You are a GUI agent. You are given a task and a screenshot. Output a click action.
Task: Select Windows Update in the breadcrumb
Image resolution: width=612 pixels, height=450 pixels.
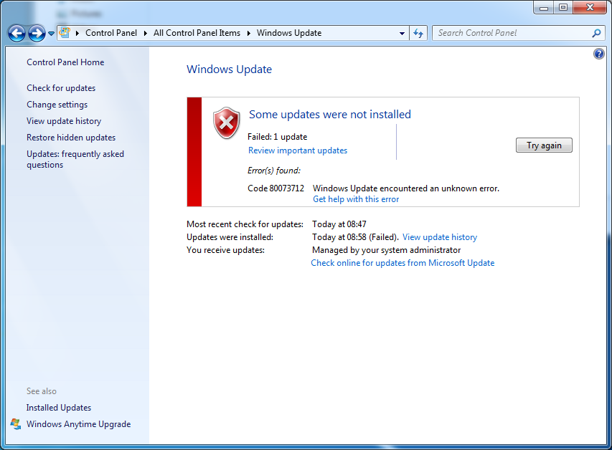point(289,33)
